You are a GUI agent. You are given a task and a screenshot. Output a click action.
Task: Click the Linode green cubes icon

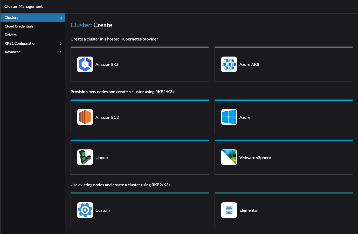(85, 157)
